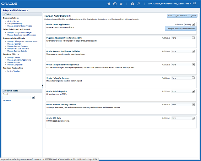
Task: Open the chat bubble icon in header
Action: point(194,3)
